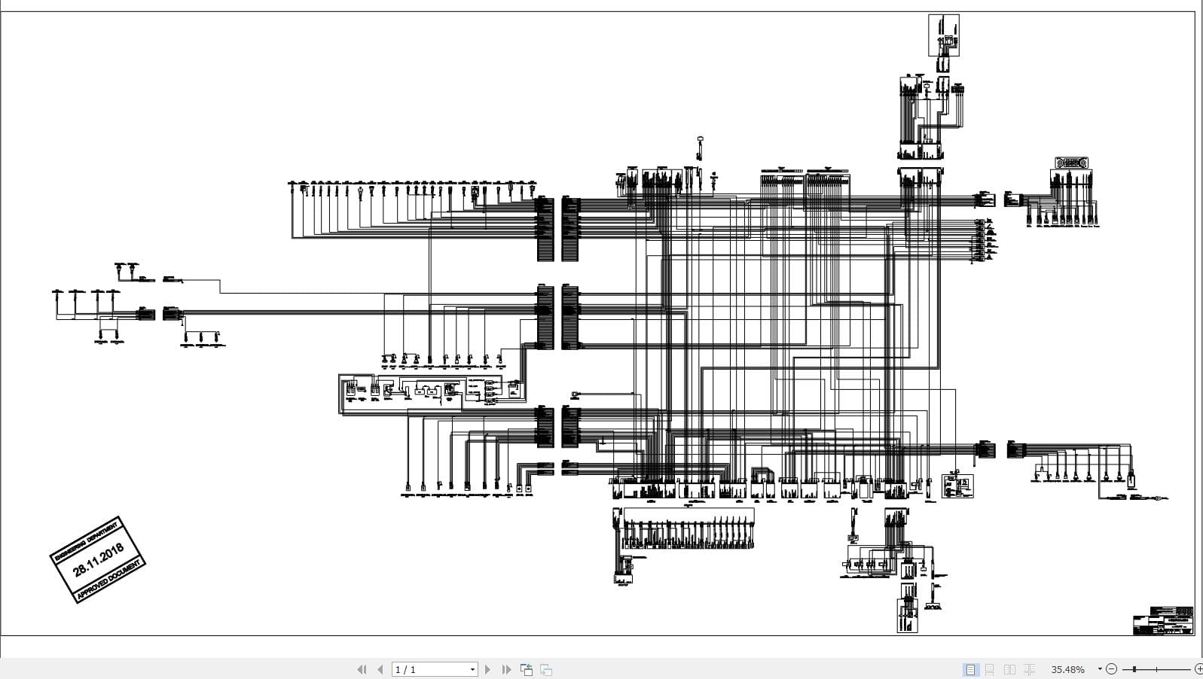Select two-page facing view mode
This screenshot has height=679, width=1203.
pyautogui.click(x=1009, y=669)
